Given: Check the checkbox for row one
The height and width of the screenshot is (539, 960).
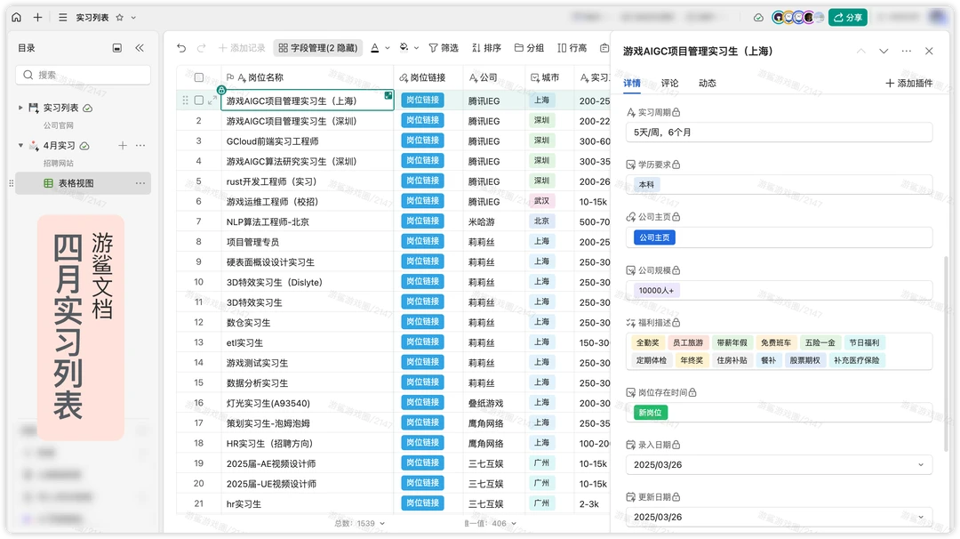Looking at the screenshot, I should [x=199, y=101].
